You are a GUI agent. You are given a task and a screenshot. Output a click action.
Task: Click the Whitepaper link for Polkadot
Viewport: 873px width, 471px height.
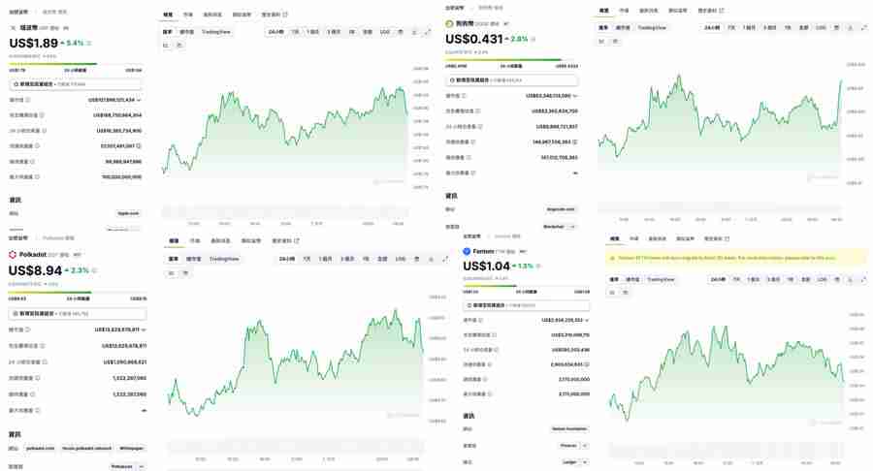click(x=131, y=449)
